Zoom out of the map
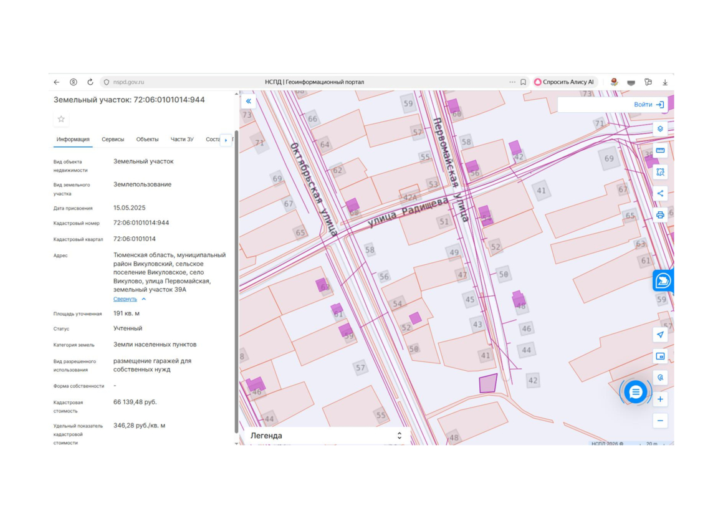This screenshot has width=723, height=511. pyautogui.click(x=660, y=421)
